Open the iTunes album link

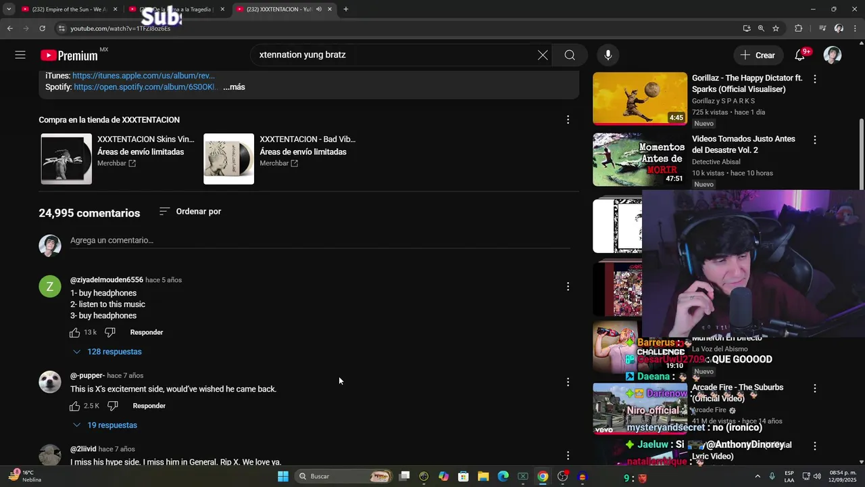(x=143, y=76)
